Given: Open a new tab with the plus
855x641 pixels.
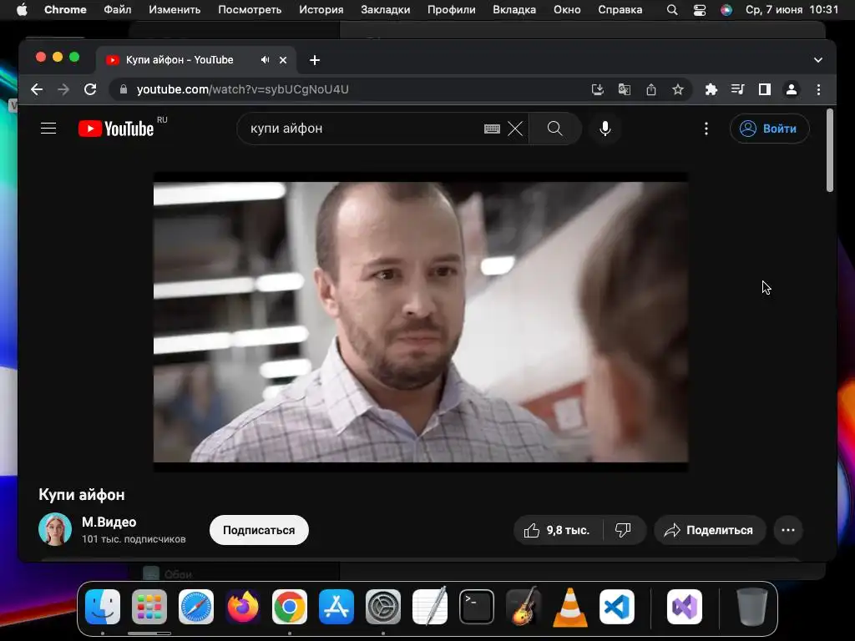Looking at the screenshot, I should (x=315, y=60).
